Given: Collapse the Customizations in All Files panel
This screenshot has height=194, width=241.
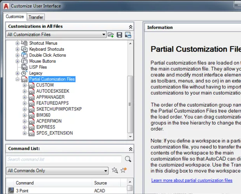Looking at the screenshot, I should [131, 26].
